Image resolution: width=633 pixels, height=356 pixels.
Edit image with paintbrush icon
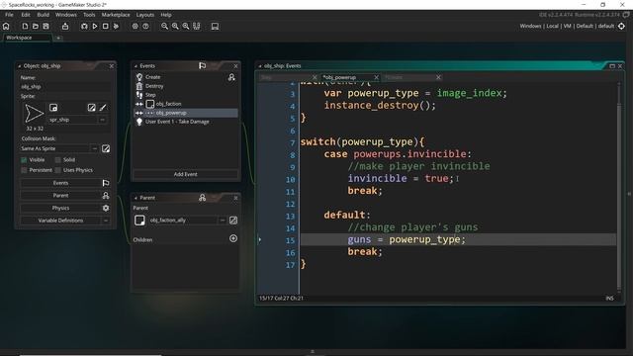[x=103, y=108]
